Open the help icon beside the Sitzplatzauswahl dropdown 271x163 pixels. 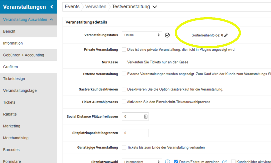[167, 162]
